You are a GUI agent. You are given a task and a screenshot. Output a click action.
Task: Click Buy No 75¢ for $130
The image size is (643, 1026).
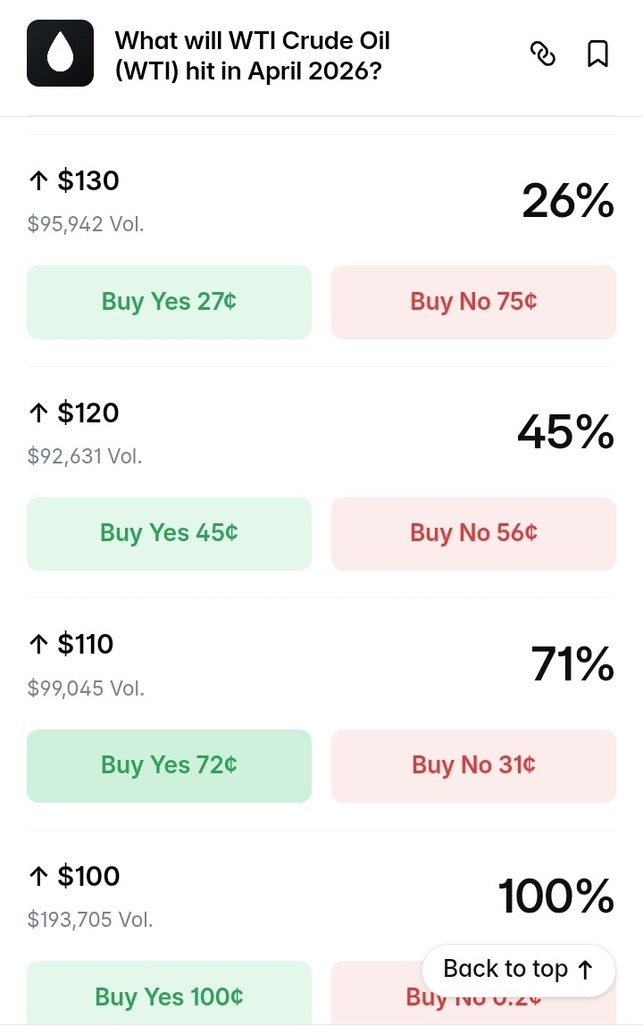click(473, 302)
